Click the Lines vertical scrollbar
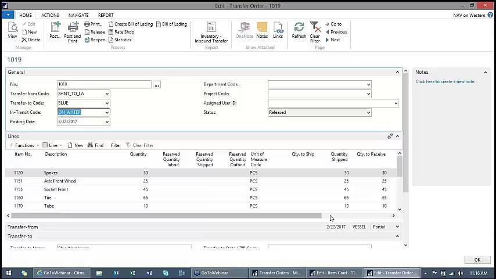Viewport: 496px width, 279px height. pyautogui.click(x=400, y=167)
